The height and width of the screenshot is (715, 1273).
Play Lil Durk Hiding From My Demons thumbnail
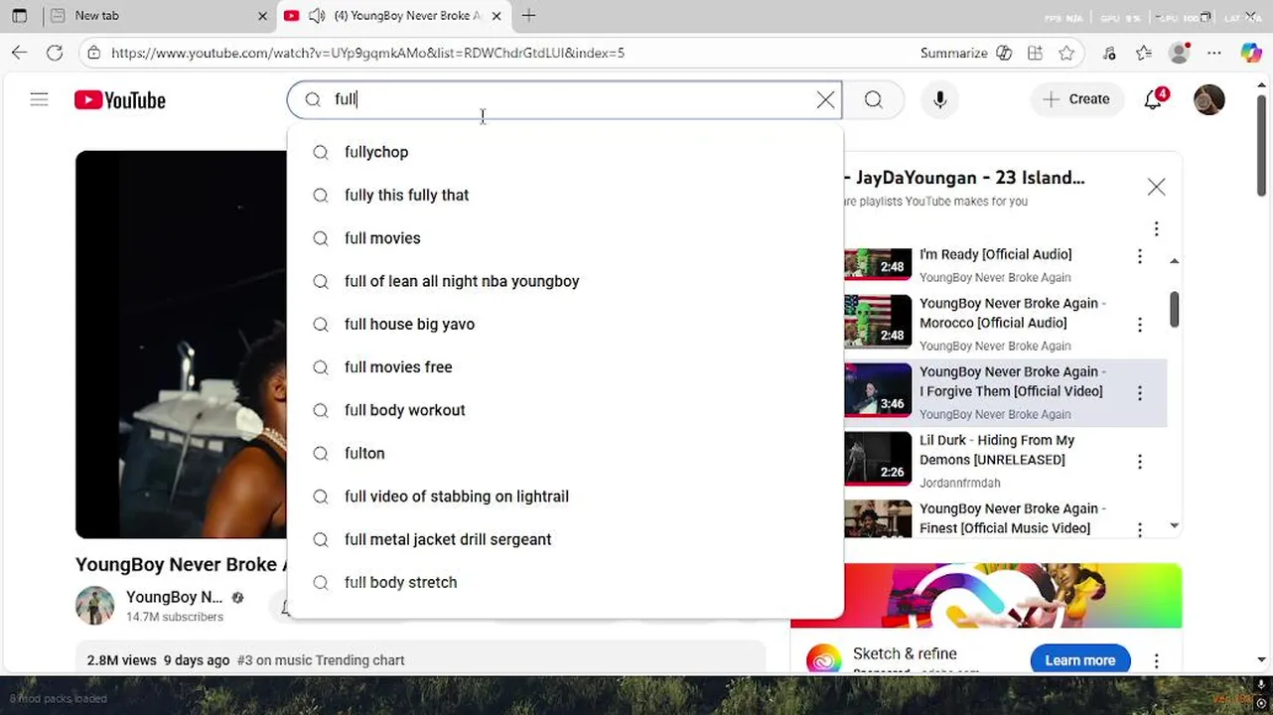(x=878, y=458)
